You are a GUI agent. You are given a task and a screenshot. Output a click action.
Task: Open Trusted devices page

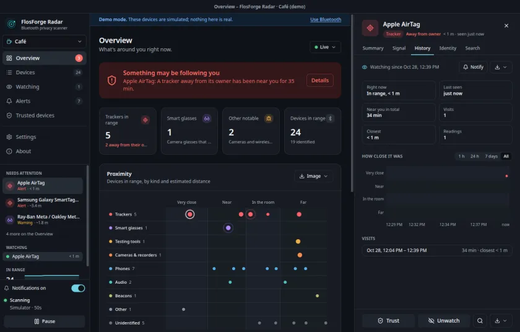44,115
